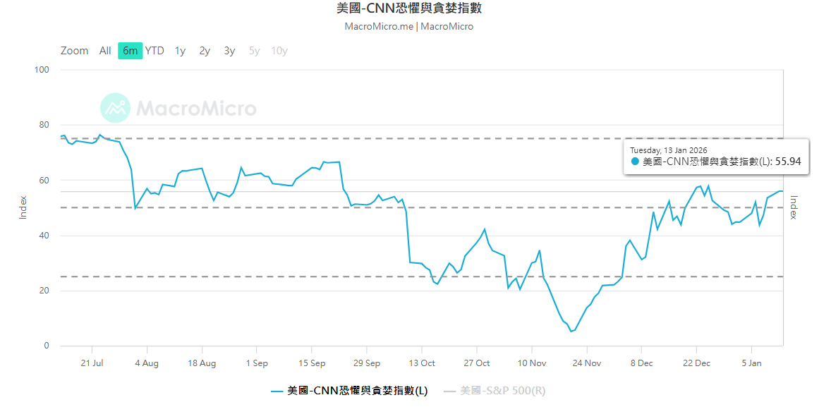
Task: Click the blue dot in the tooltip
Action: (x=635, y=162)
